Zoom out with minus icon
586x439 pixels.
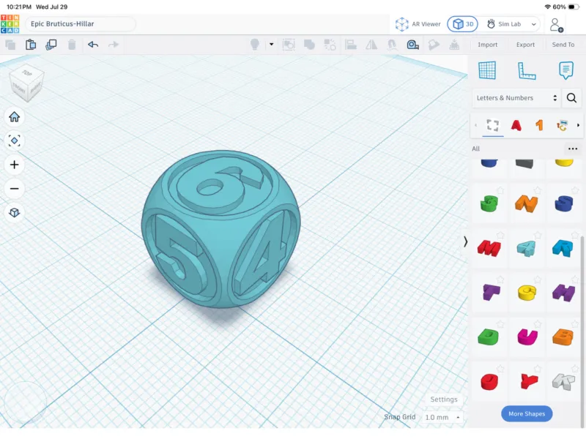pyautogui.click(x=14, y=189)
